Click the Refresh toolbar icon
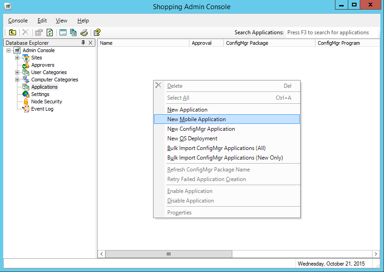The width and height of the screenshot is (384, 272). click(x=49, y=32)
